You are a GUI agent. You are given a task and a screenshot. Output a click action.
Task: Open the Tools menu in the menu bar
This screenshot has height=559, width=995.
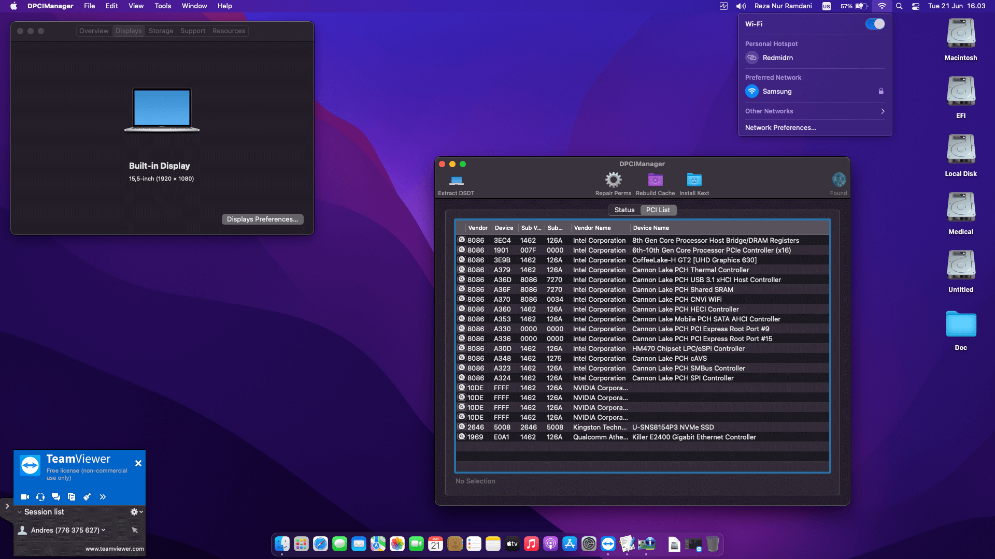[x=163, y=6]
